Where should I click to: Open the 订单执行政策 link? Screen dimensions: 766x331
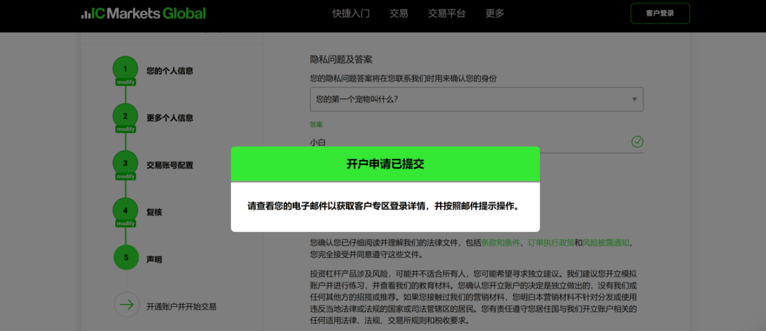tap(550, 243)
